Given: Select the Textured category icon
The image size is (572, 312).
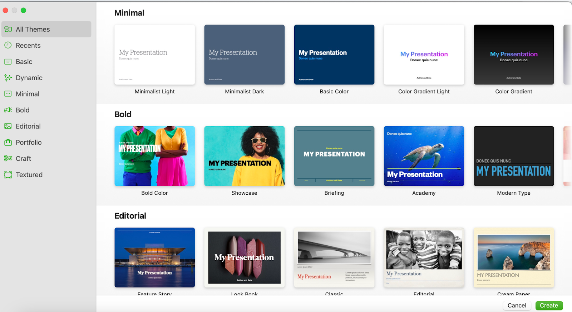Looking at the screenshot, I should [8, 175].
